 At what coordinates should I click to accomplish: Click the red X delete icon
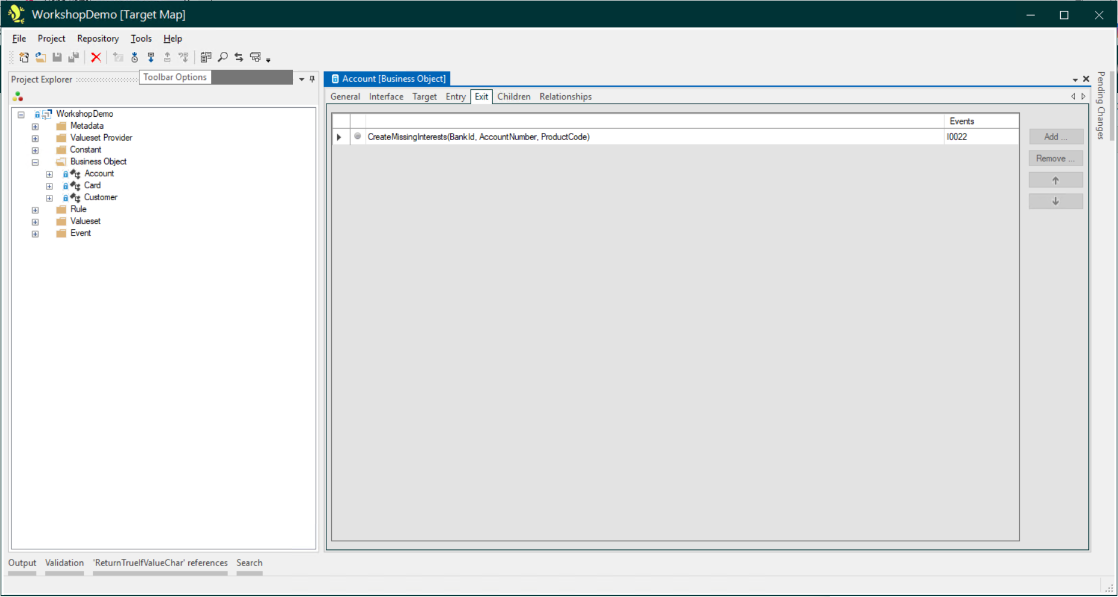coord(96,57)
